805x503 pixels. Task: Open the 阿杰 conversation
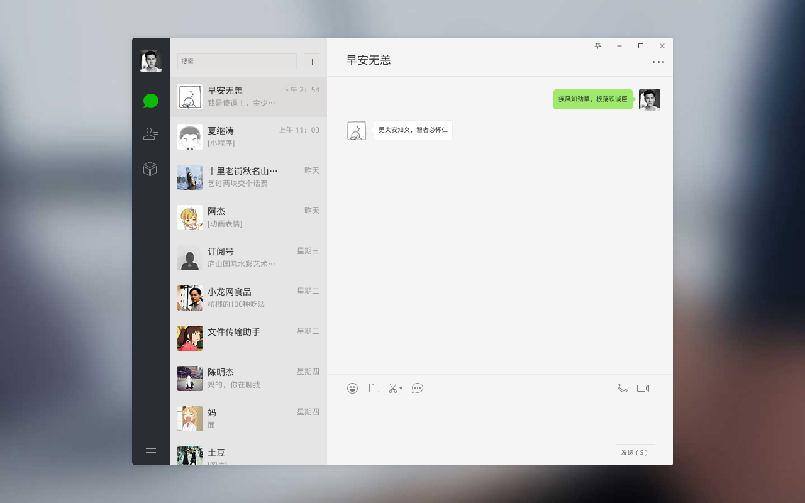pos(248,218)
